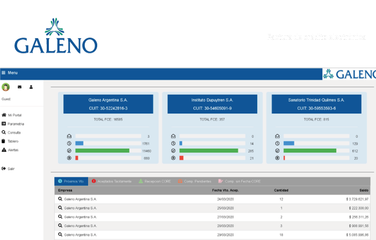376x240 pixels.
Task: Click the Guest username label
Action: [6, 99]
